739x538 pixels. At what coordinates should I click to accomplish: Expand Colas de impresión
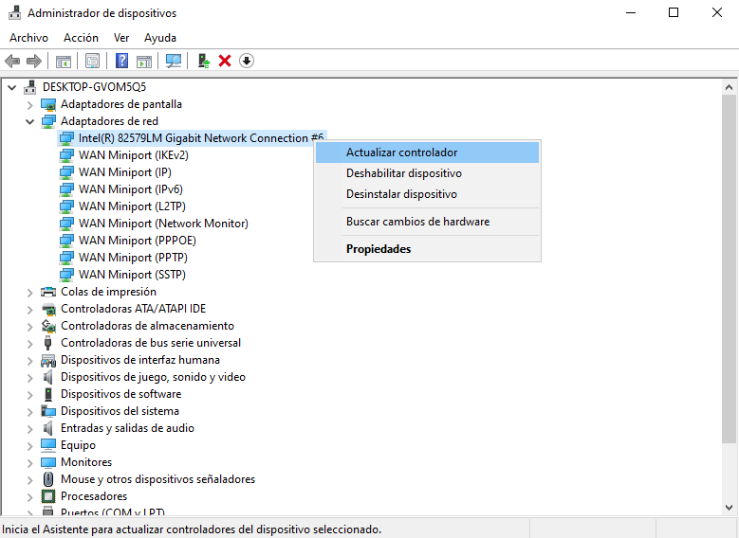(29, 293)
